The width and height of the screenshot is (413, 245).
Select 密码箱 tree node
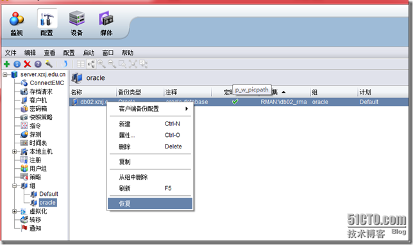click(38, 109)
